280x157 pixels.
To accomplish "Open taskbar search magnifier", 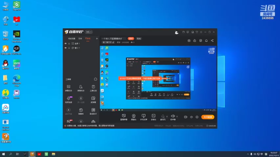I will coord(10,154).
